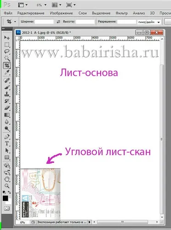This screenshot has width=171, height=230.
Task: Select the Move tool
Action: pos(7,38)
